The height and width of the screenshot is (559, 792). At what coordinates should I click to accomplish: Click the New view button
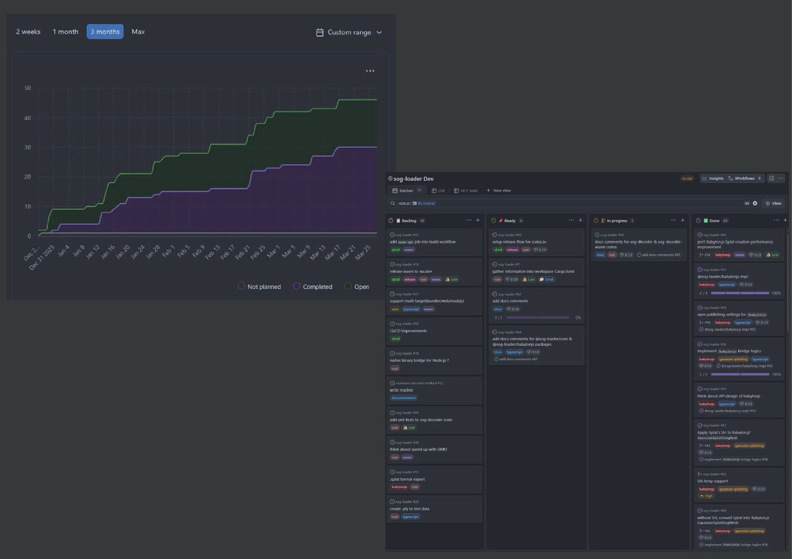click(498, 191)
